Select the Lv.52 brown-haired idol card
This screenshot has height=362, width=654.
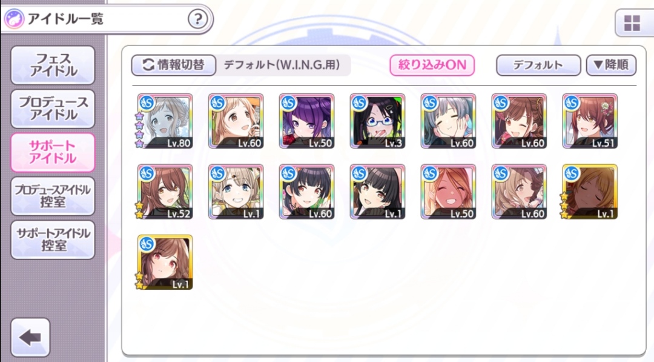[165, 192]
